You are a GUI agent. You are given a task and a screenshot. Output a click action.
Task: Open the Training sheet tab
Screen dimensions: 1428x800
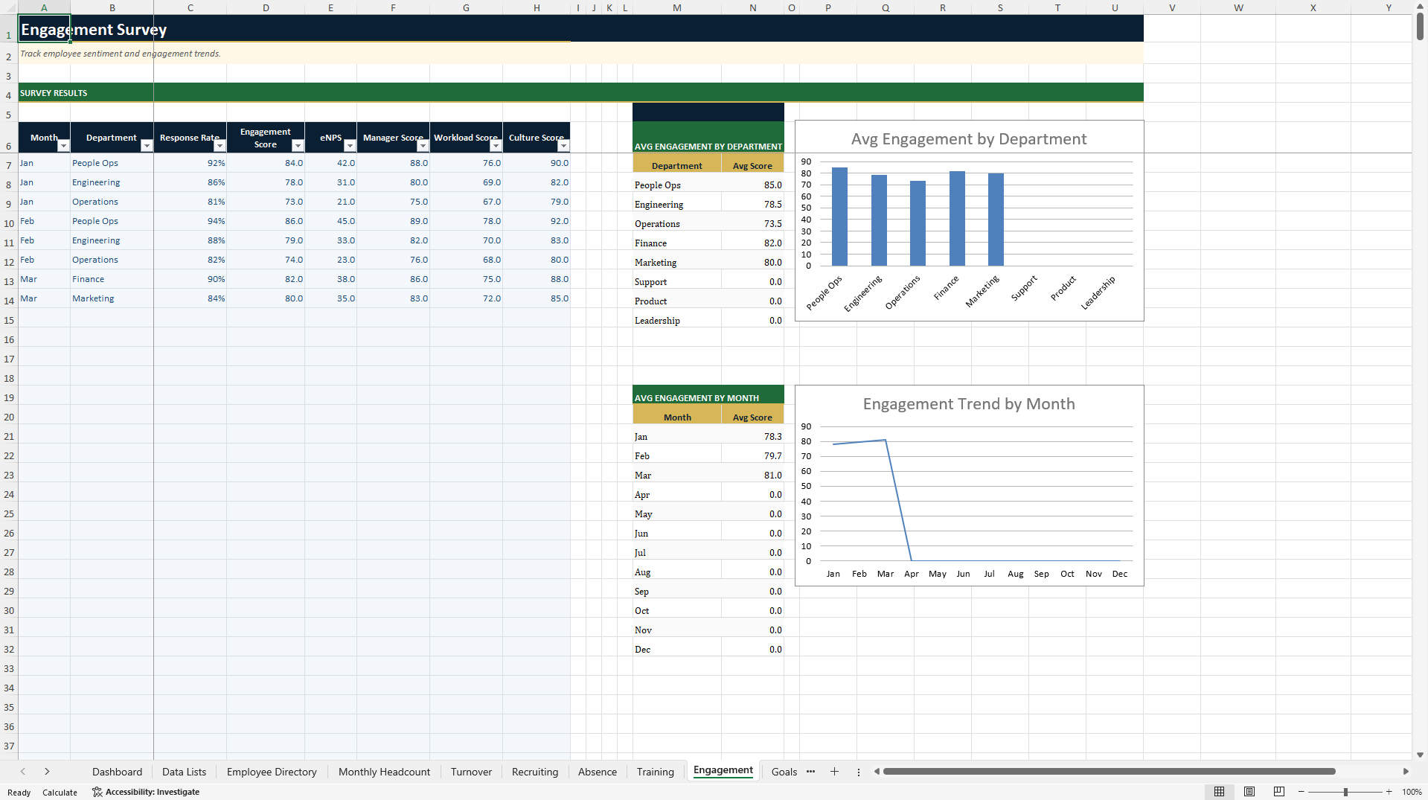click(x=655, y=772)
